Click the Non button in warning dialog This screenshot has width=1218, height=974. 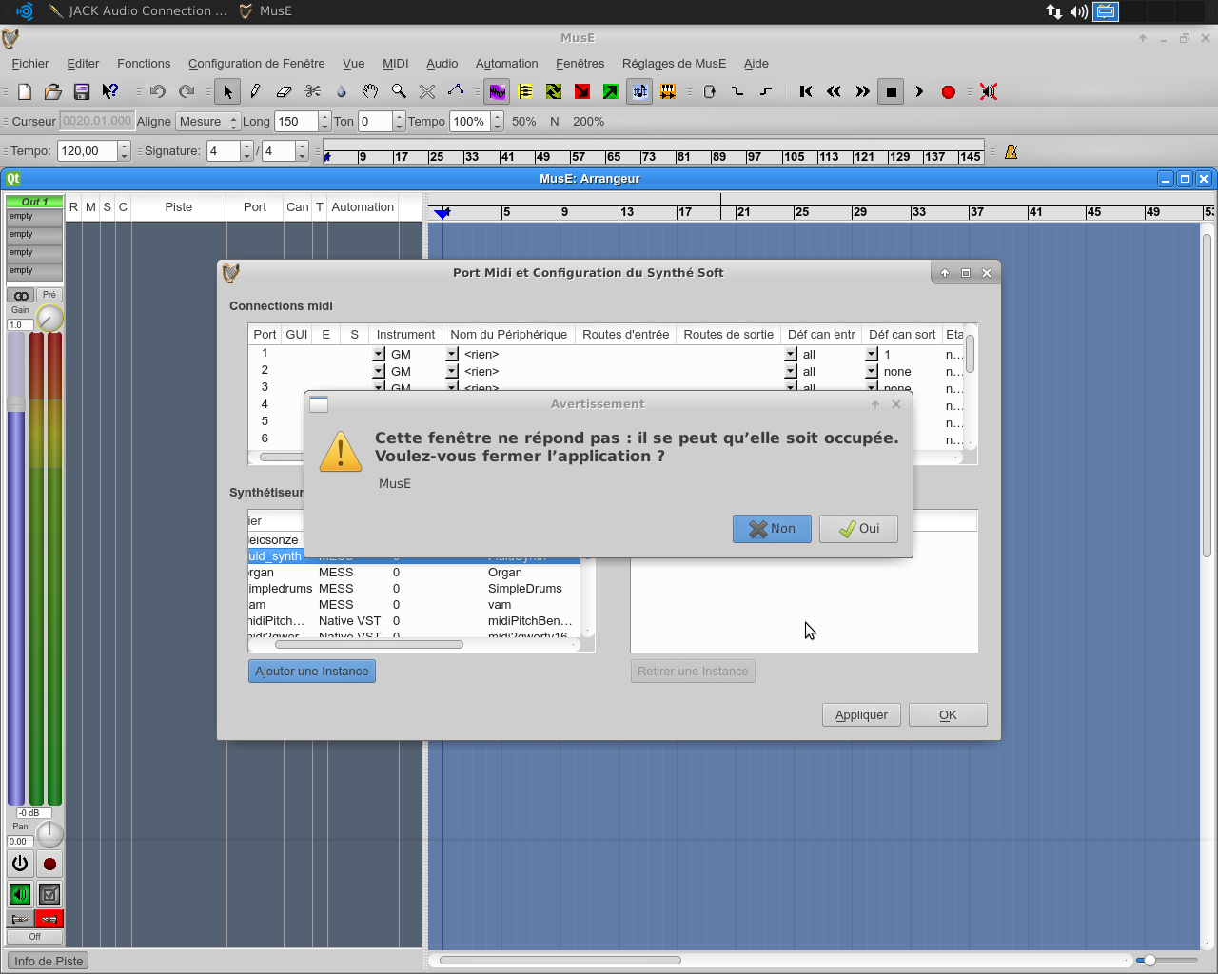click(772, 529)
